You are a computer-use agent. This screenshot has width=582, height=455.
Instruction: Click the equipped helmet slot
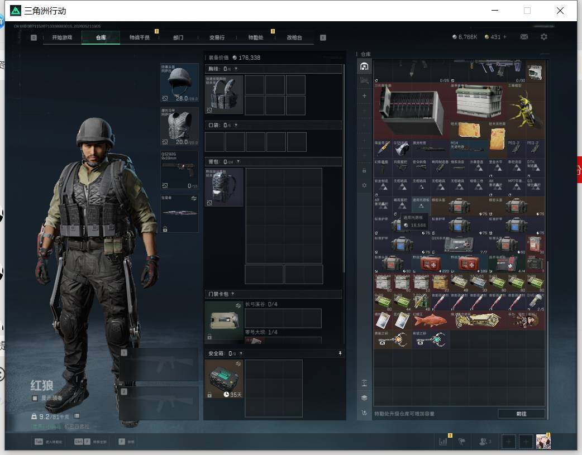tap(179, 83)
